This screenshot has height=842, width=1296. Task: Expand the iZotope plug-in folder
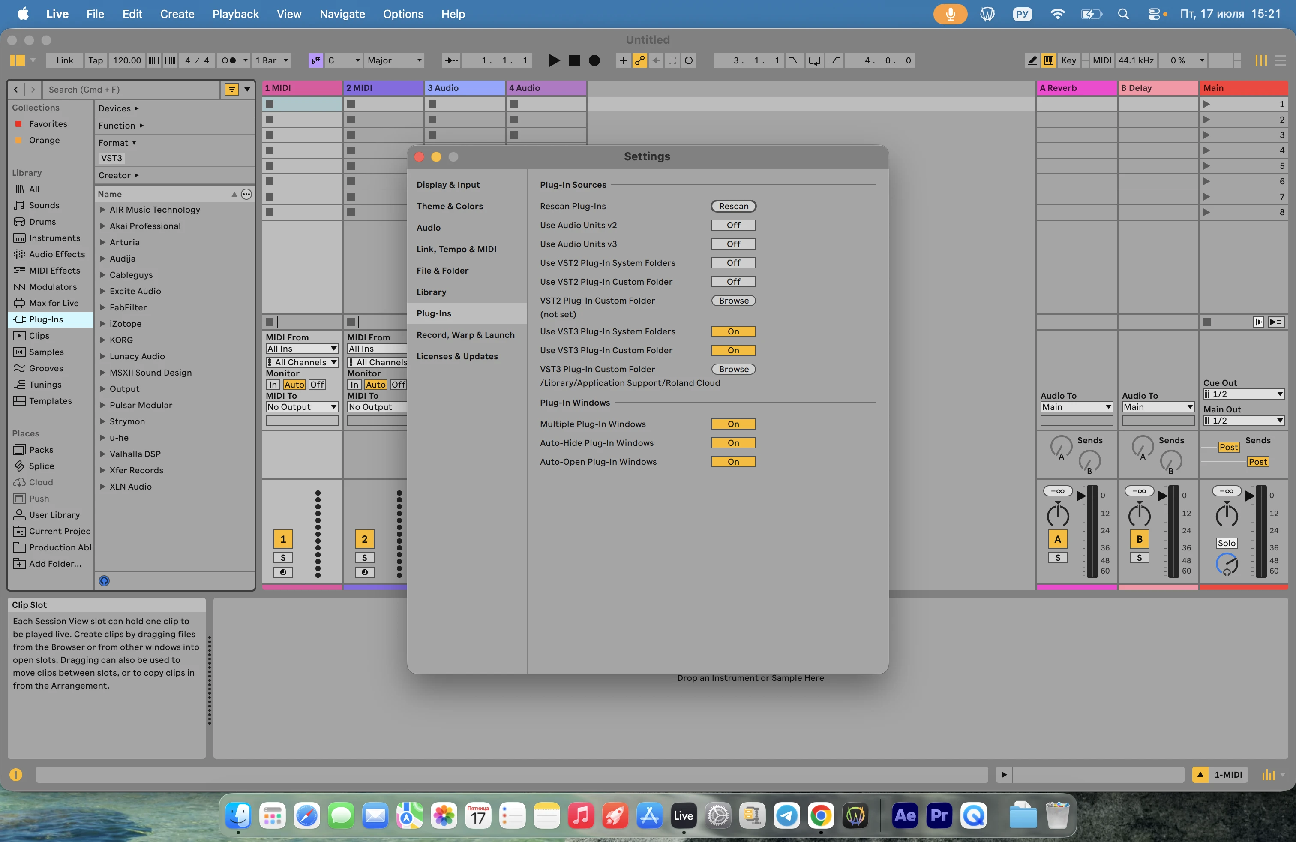[x=102, y=324]
